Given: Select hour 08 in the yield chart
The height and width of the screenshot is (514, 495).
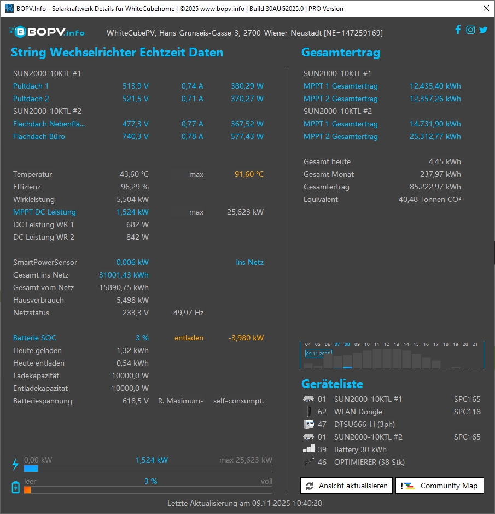Looking at the screenshot, I should 347,361.
